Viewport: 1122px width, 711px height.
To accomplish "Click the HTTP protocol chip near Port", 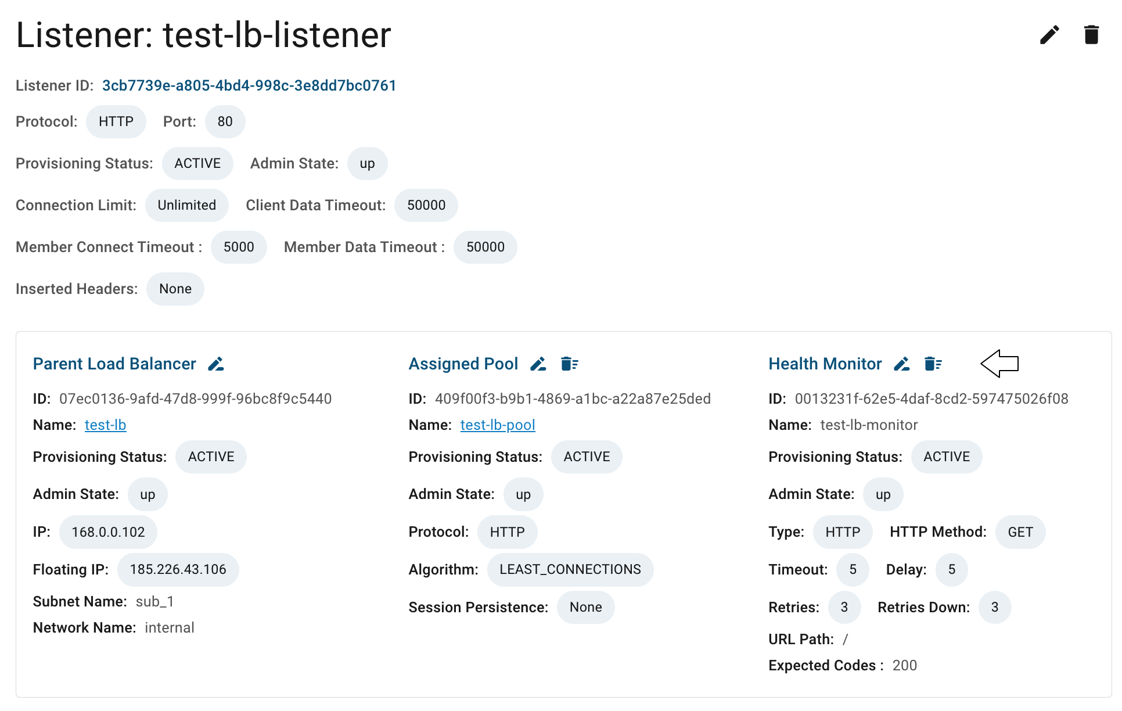I will click(x=116, y=122).
